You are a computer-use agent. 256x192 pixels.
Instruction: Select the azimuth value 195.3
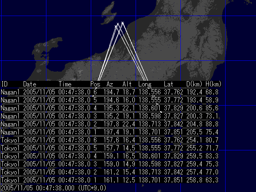pos(111,108)
